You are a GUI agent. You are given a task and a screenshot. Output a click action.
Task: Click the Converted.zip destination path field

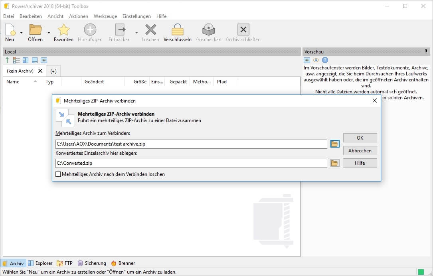coord(191,163)
